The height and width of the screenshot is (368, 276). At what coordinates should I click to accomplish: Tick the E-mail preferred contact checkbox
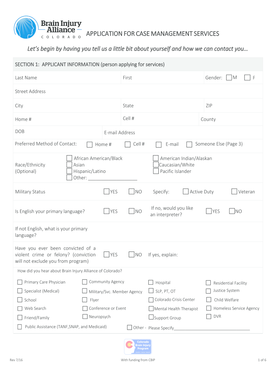pos(158,144)
